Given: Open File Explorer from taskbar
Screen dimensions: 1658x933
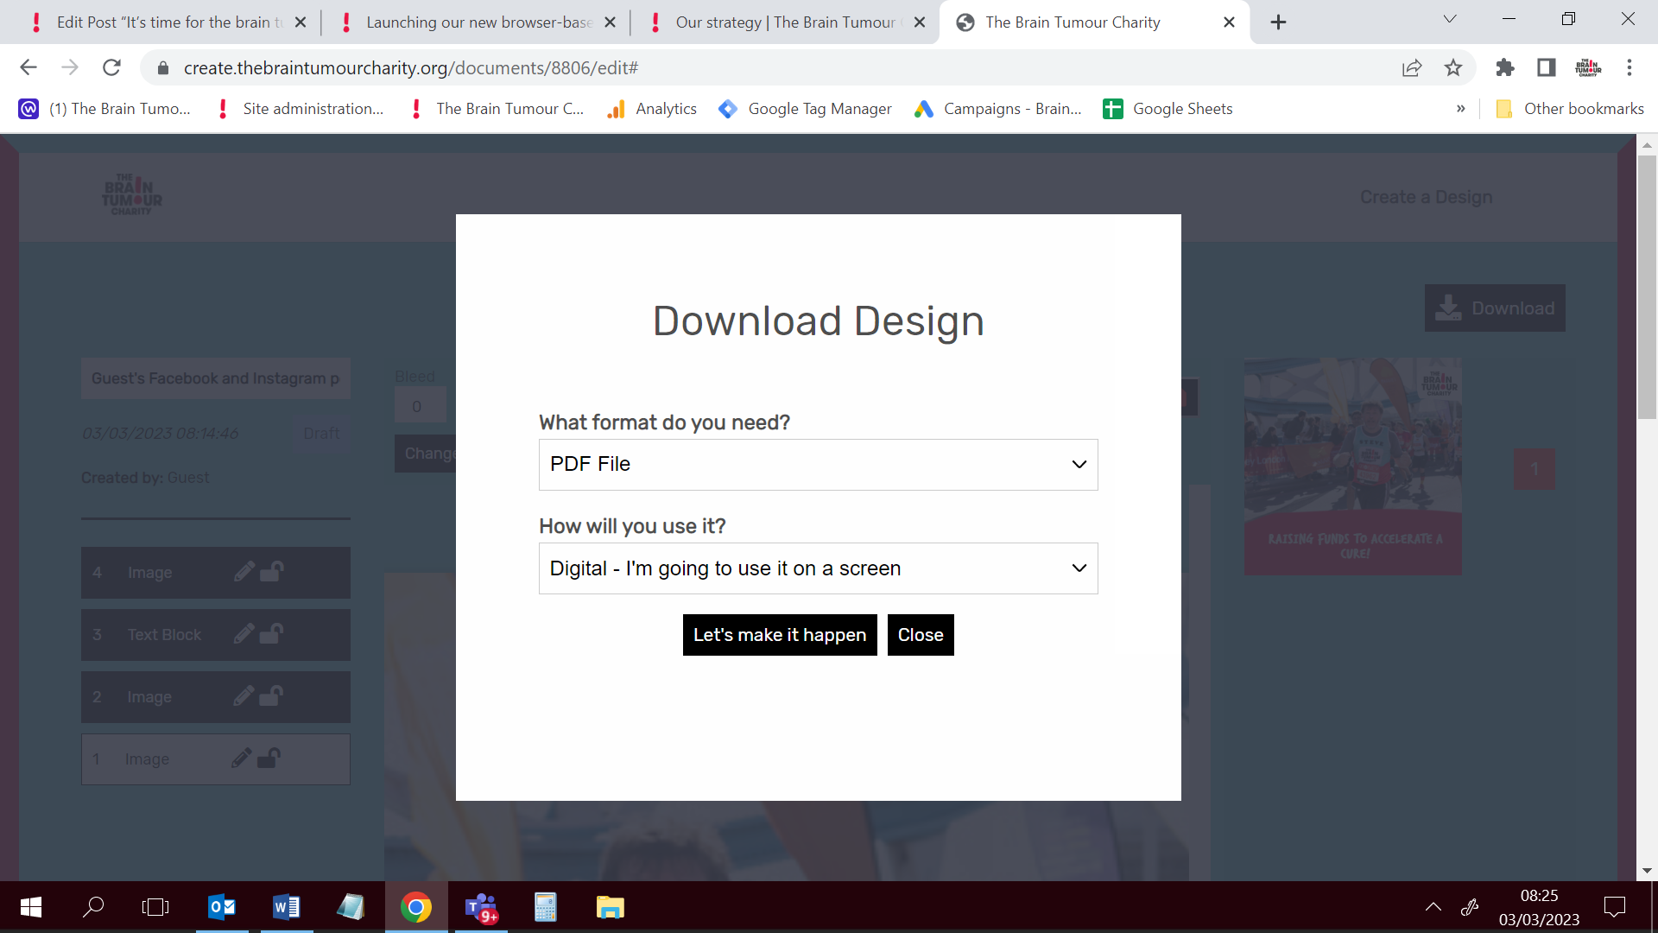Looking at the screenshot, I should point(611,907).
